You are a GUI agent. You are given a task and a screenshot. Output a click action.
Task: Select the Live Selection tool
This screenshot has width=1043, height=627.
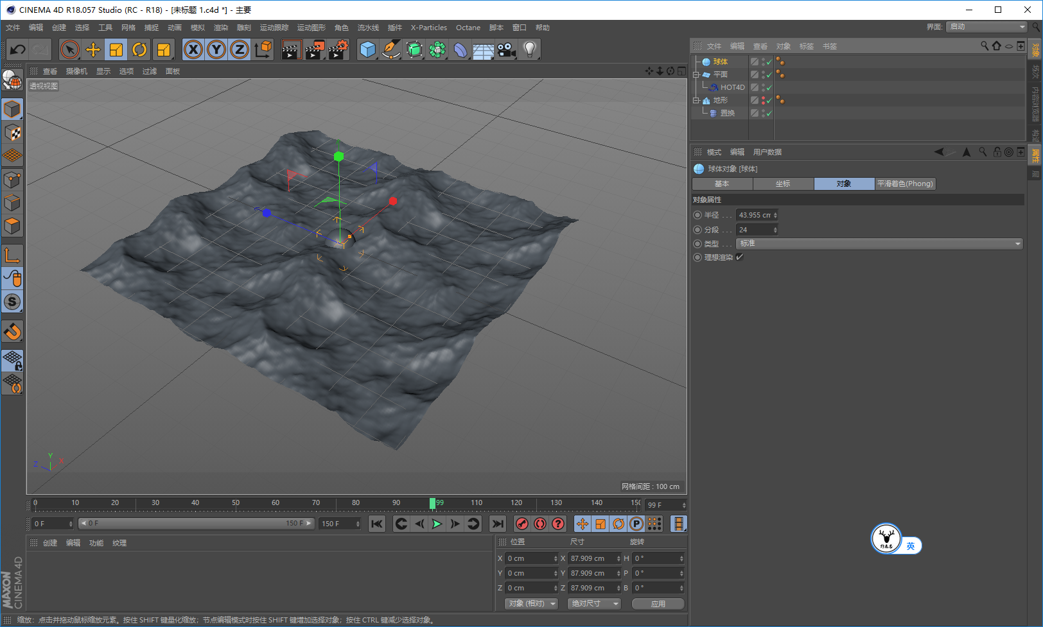click(69, 49)
